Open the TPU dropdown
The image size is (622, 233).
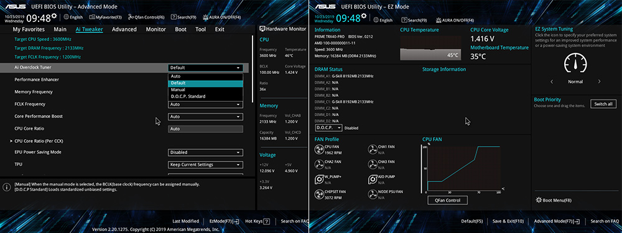(205, 165)
